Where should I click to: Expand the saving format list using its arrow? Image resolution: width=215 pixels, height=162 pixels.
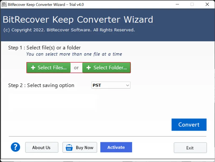[127, 85]
